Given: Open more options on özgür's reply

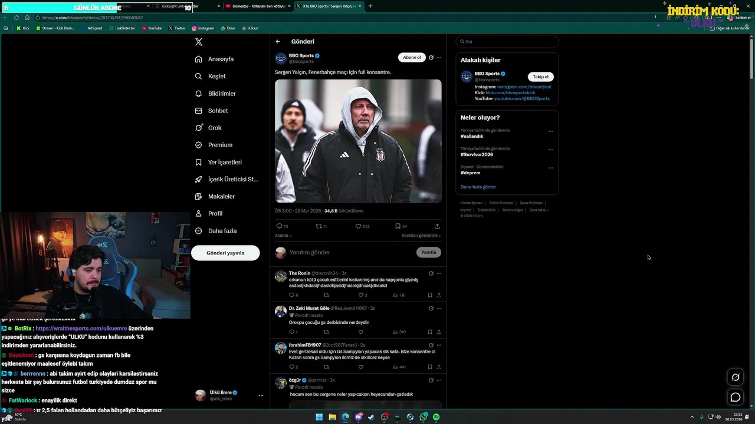Looking at the screenshot, I should coord(439,380).
